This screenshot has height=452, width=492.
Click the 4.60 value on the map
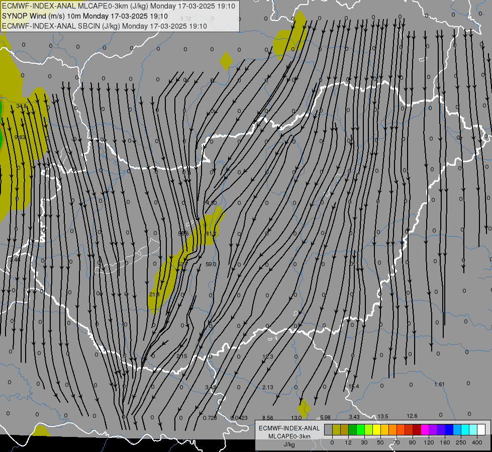[211, 203]
